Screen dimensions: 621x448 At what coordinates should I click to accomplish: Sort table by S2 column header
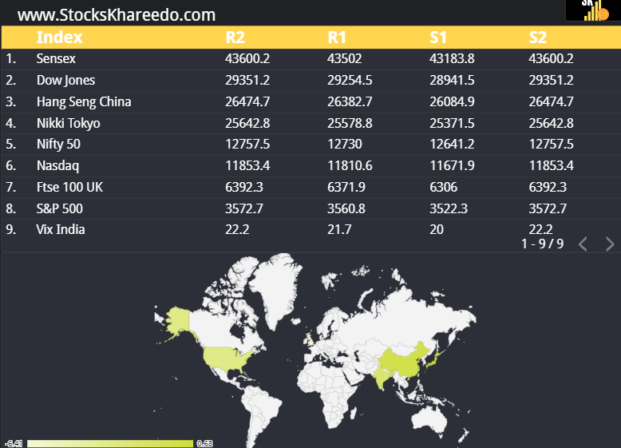coord(538,38)
